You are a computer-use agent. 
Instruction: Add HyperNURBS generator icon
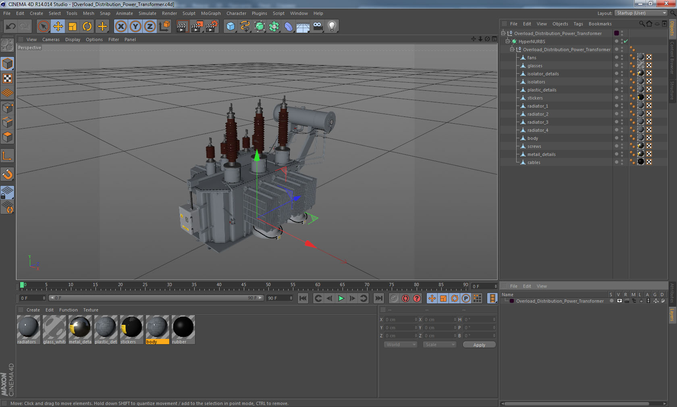coord(260,27)
